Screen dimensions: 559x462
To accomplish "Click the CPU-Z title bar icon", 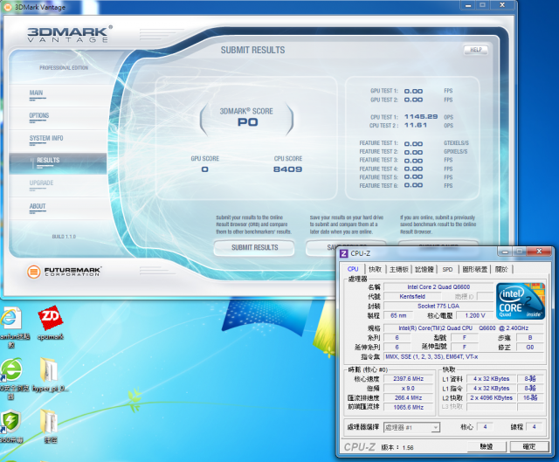I will 343,253.
